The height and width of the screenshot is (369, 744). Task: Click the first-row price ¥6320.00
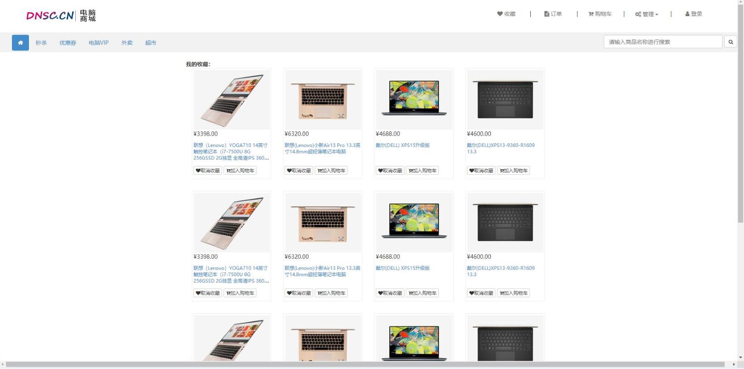[x=297, y=134]
